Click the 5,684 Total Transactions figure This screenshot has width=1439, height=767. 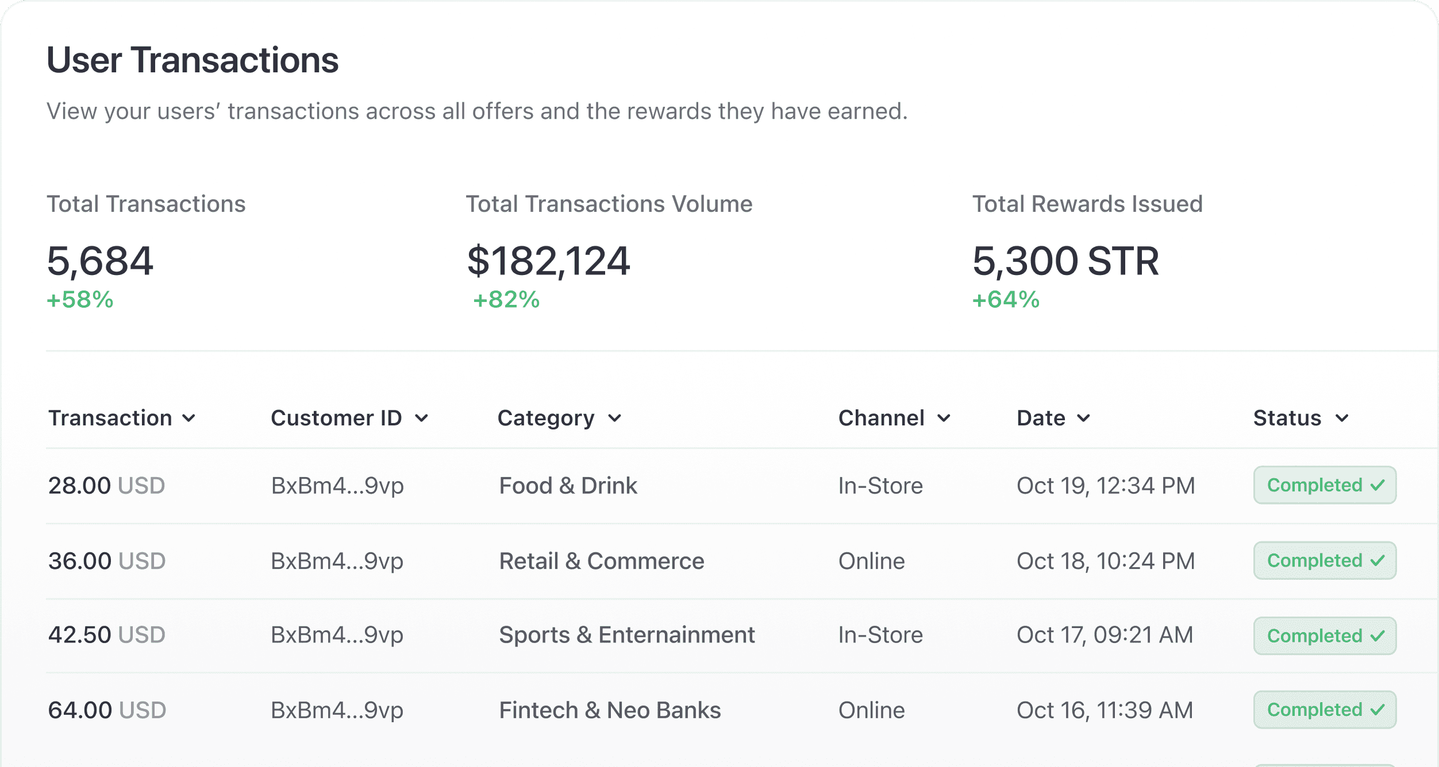100,261
